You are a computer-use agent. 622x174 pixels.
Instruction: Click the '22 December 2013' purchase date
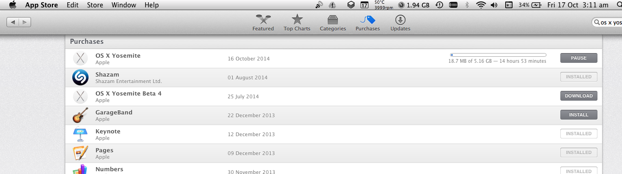251,115
